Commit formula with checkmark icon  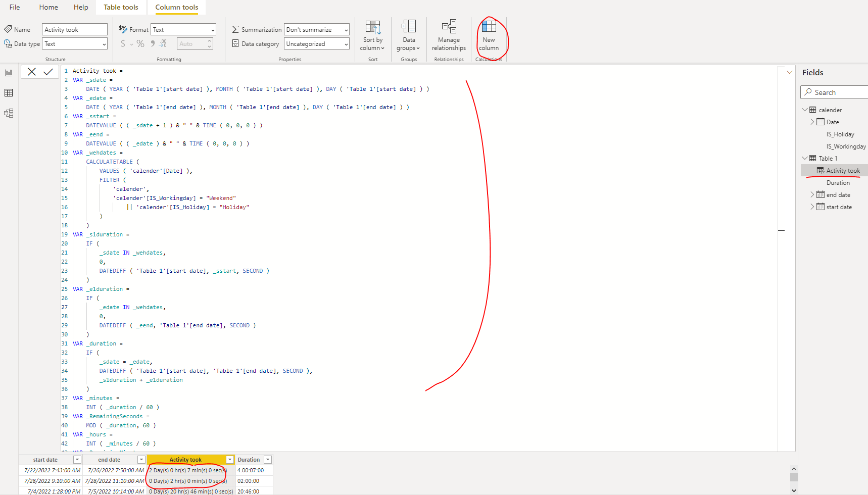tap(49, 72)
